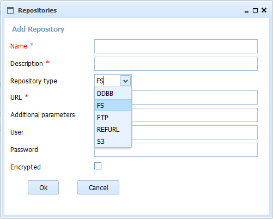Image resolution: width=273 pixels, height=219 pixels.
Task: Toggle the Encrypted checkbox
Action: click(x=98, y=166)
